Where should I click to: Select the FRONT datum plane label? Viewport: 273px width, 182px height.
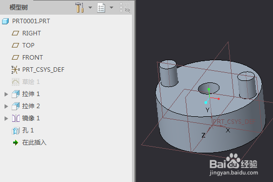32,58
